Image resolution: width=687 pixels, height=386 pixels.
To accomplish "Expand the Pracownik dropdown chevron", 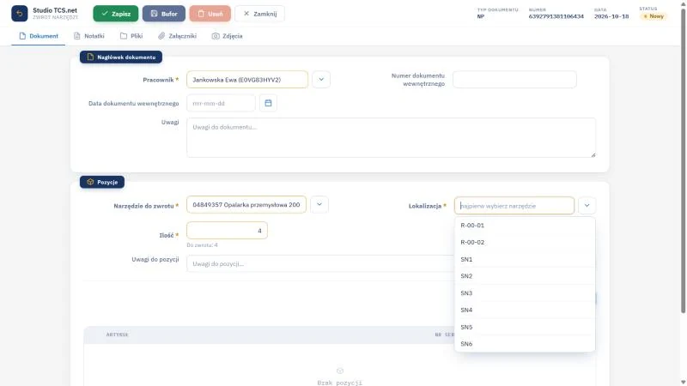I will click(321, 80).
